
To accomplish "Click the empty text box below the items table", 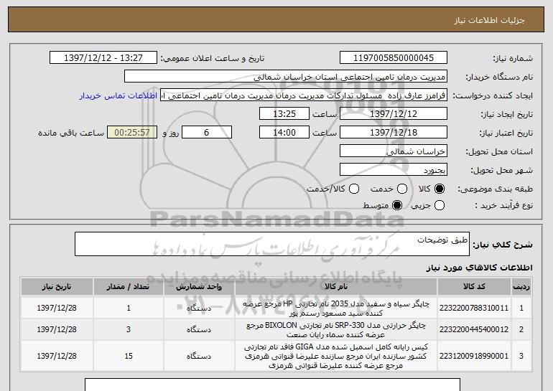I will pyautogui.click(x=273, y=385).
